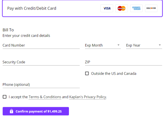Viewport: 167px width, 123px height.
Task: Confirm payment of $1,499.25
Action: (x=36, y=111)
